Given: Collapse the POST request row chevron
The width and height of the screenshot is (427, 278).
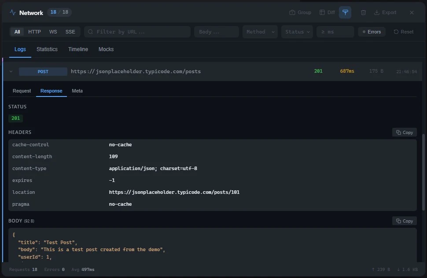Looking at the screenshot, I should pyautogui.click(x=11, y=71).
